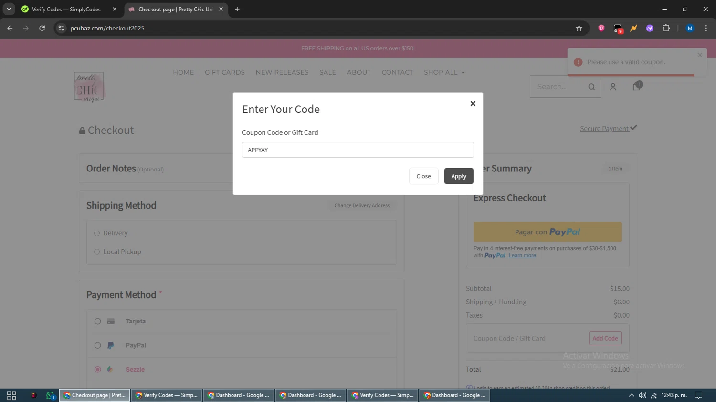Open the purple round extension icon
716x402 pixels.
650,28
